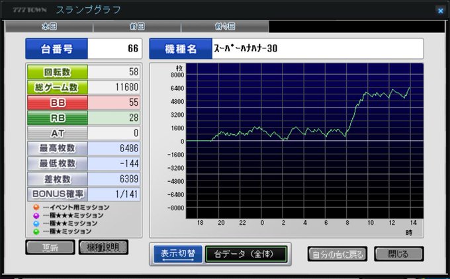This screenshot has width=450, height=279.
Task: Switch to the 前々日 tab
Action: tap(225, 26)
